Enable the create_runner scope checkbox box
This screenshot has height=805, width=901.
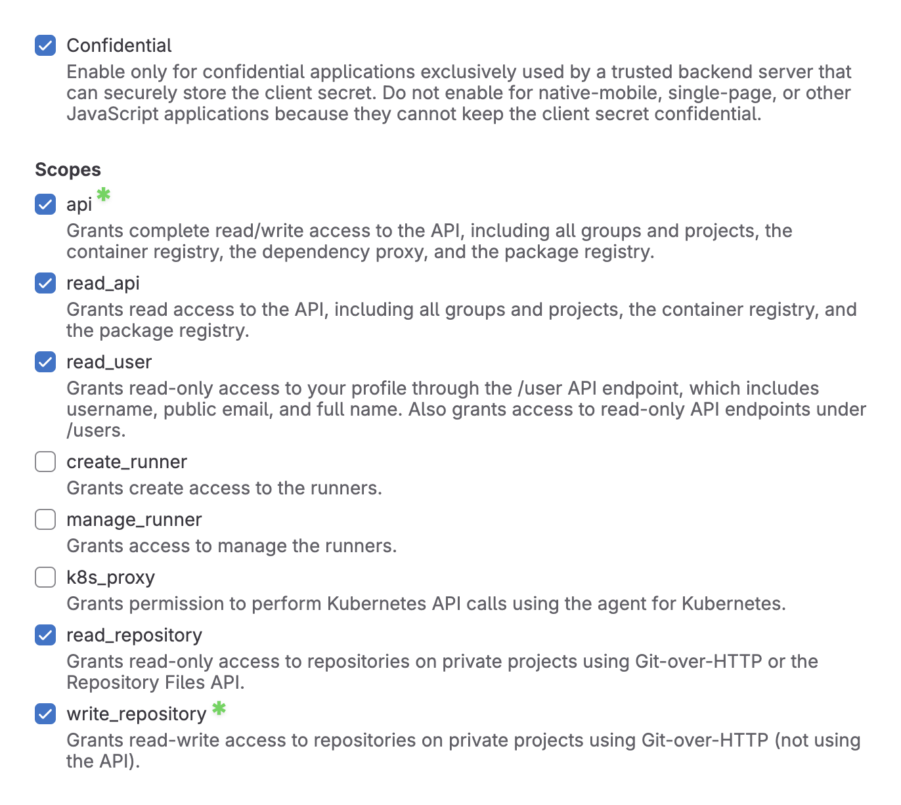[x=45, y=462]
